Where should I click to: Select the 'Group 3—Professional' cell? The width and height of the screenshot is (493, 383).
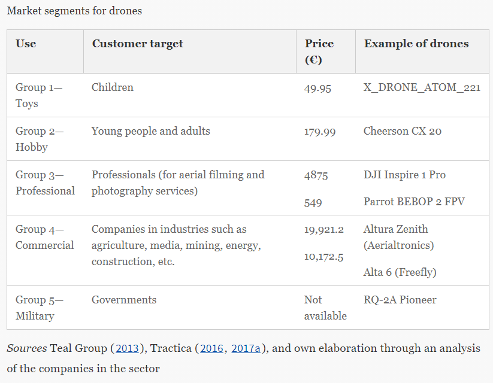click(45, 183)
